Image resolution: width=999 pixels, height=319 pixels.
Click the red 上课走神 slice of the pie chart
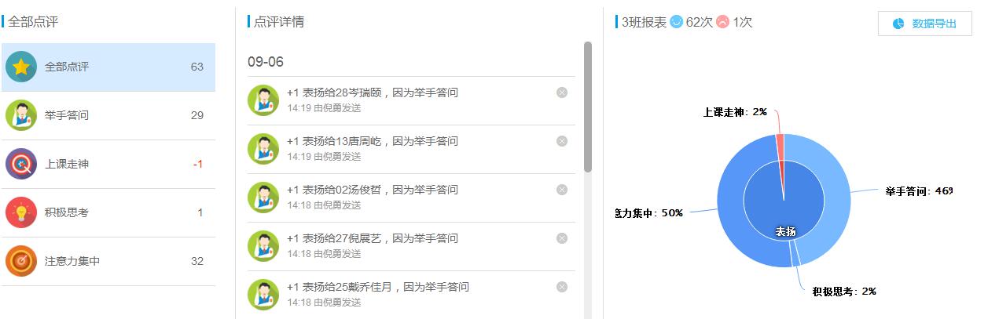[x=780, y=140]
